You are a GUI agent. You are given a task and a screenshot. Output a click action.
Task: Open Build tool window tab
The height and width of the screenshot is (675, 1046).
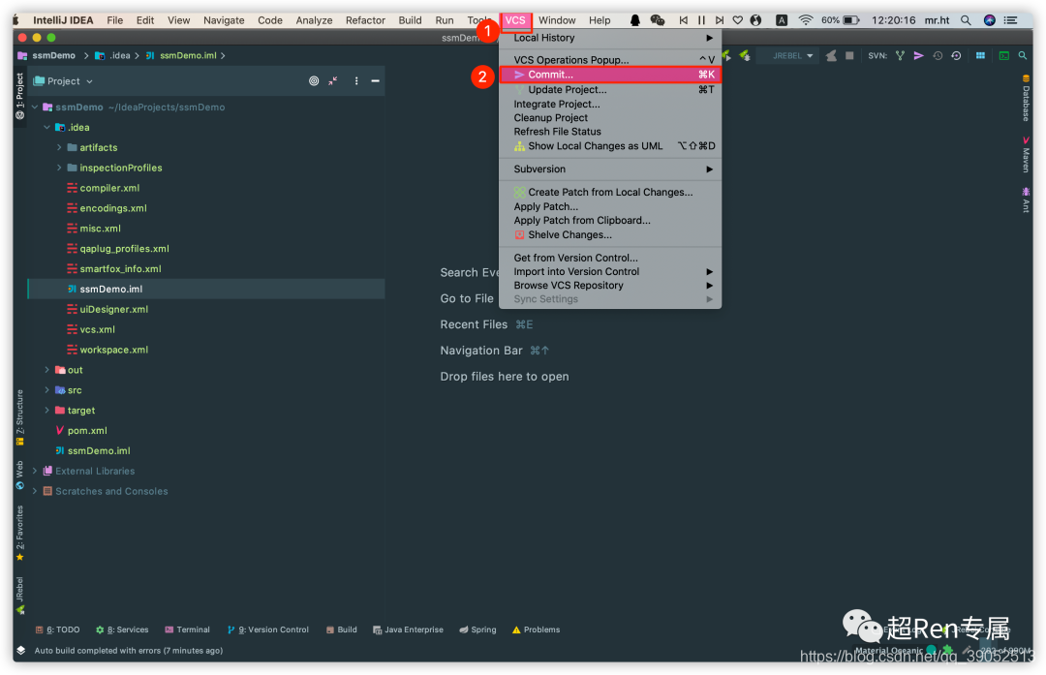tap(342, 629)
